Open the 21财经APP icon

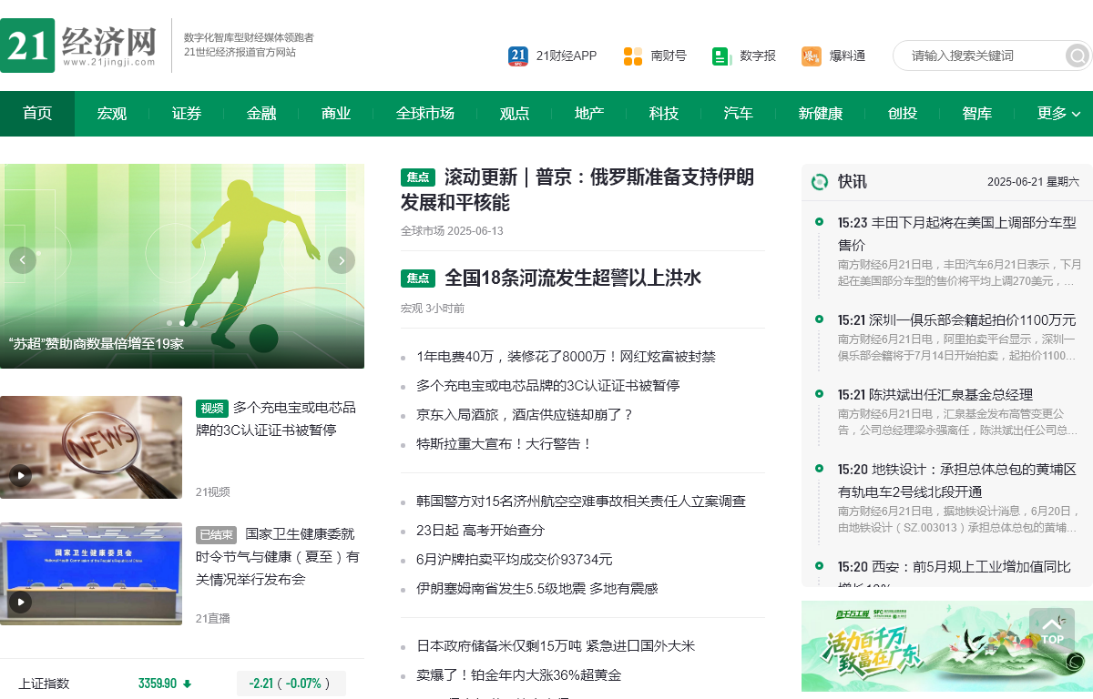[516, 56]
